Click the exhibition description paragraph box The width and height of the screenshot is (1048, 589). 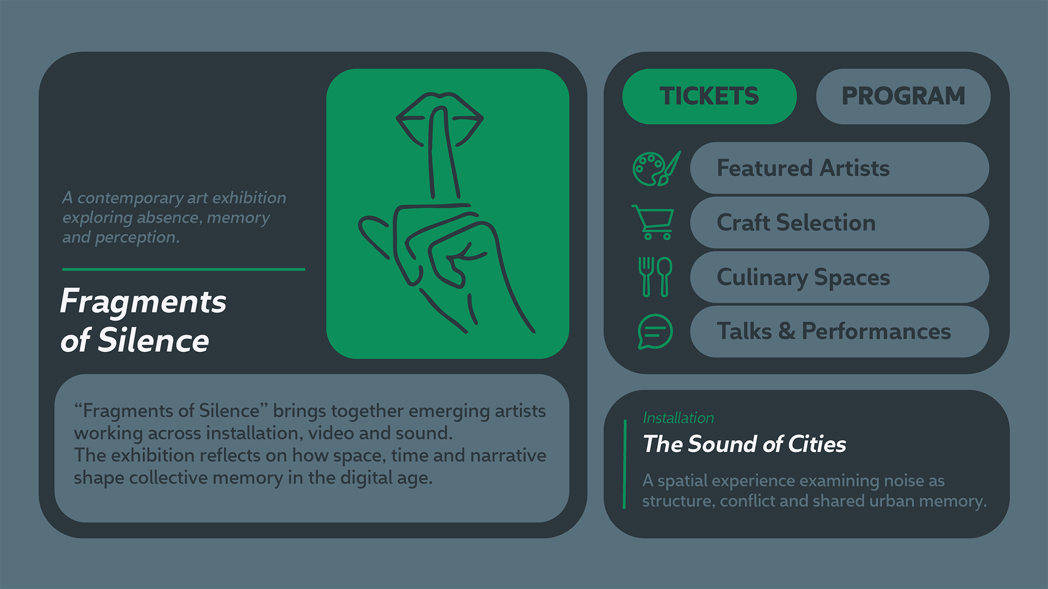[312, 448]
